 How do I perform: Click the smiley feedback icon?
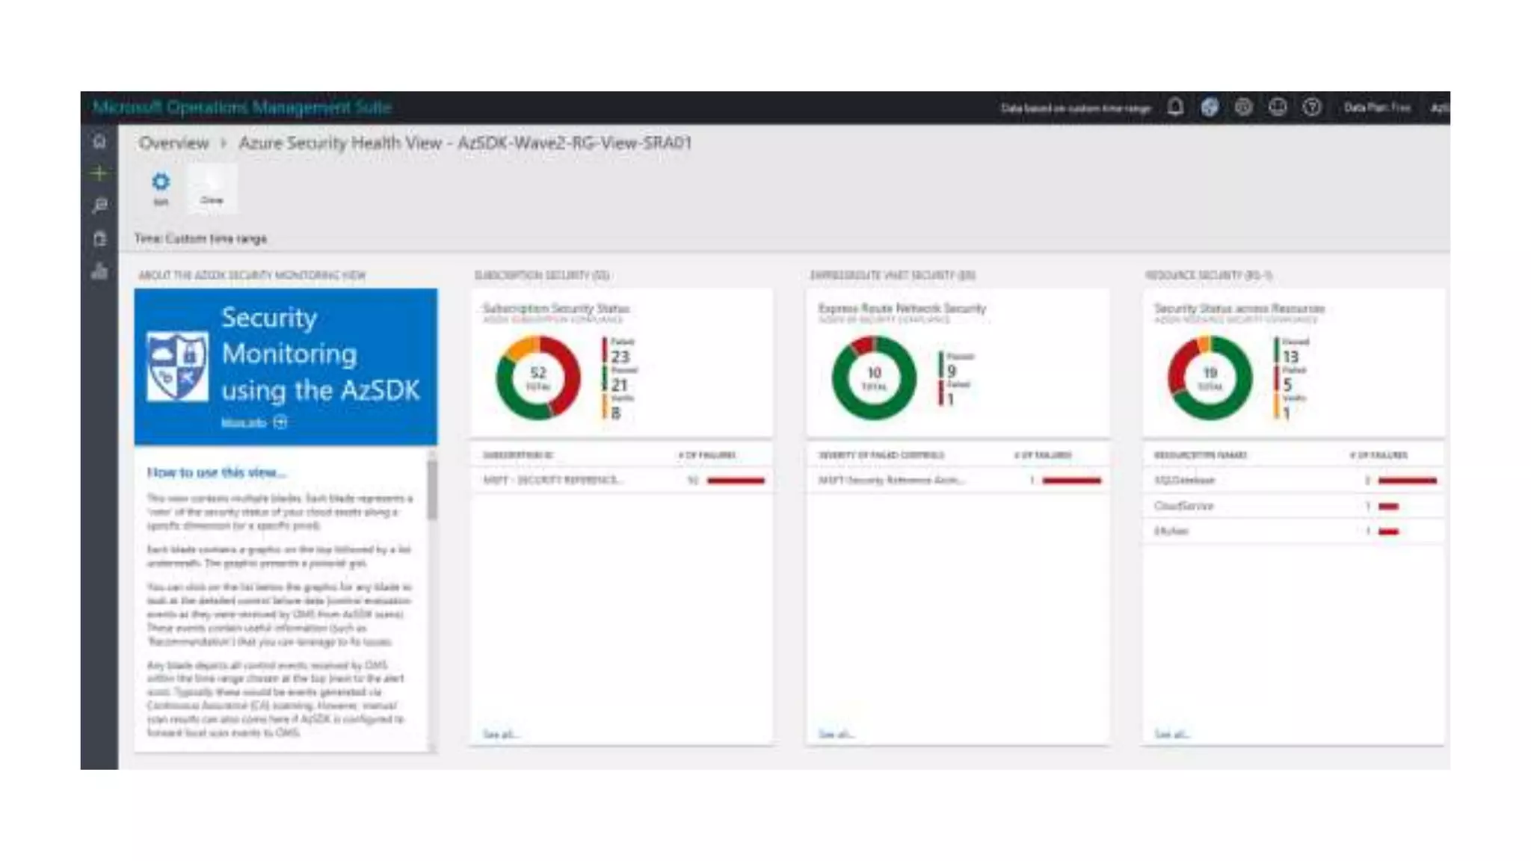point(1278,108)
